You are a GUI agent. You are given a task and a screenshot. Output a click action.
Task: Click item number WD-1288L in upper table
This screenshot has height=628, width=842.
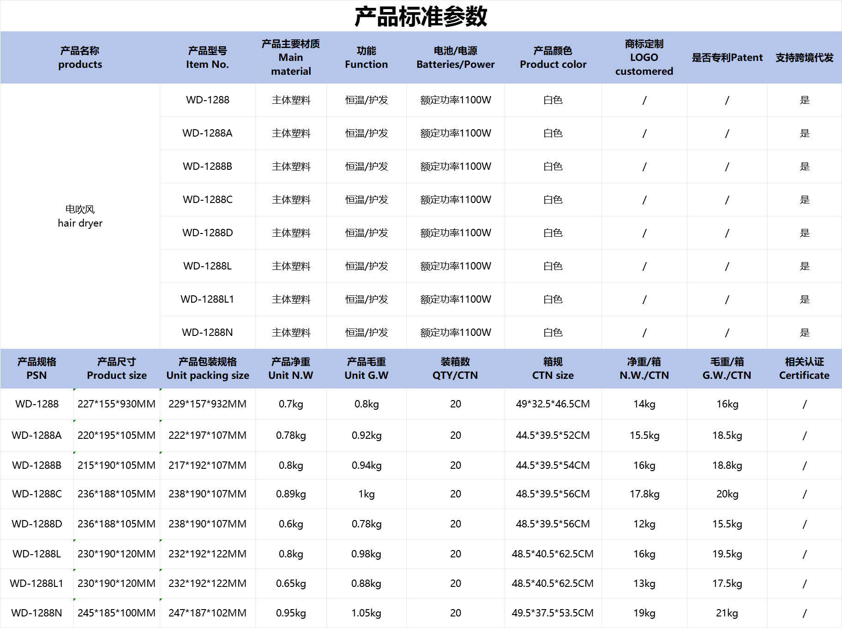pos(208,266)
